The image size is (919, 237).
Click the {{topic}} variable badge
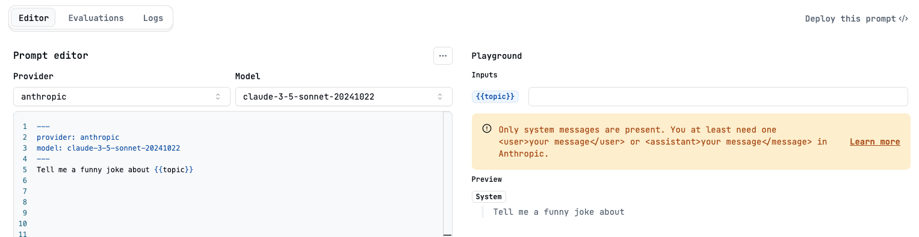pyautogui.click(x=495, y=97)
